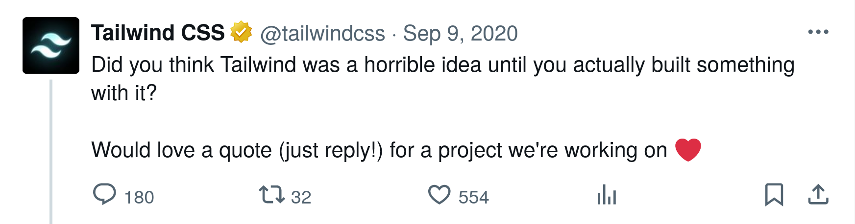Click the red heart emoji in tweet
Image resolution: width=855 pixels, height=224 pixels.
688,149
